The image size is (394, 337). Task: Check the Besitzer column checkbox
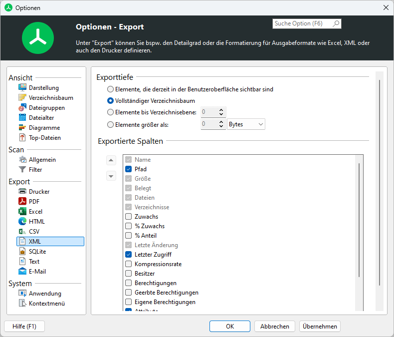coord(128,274)
